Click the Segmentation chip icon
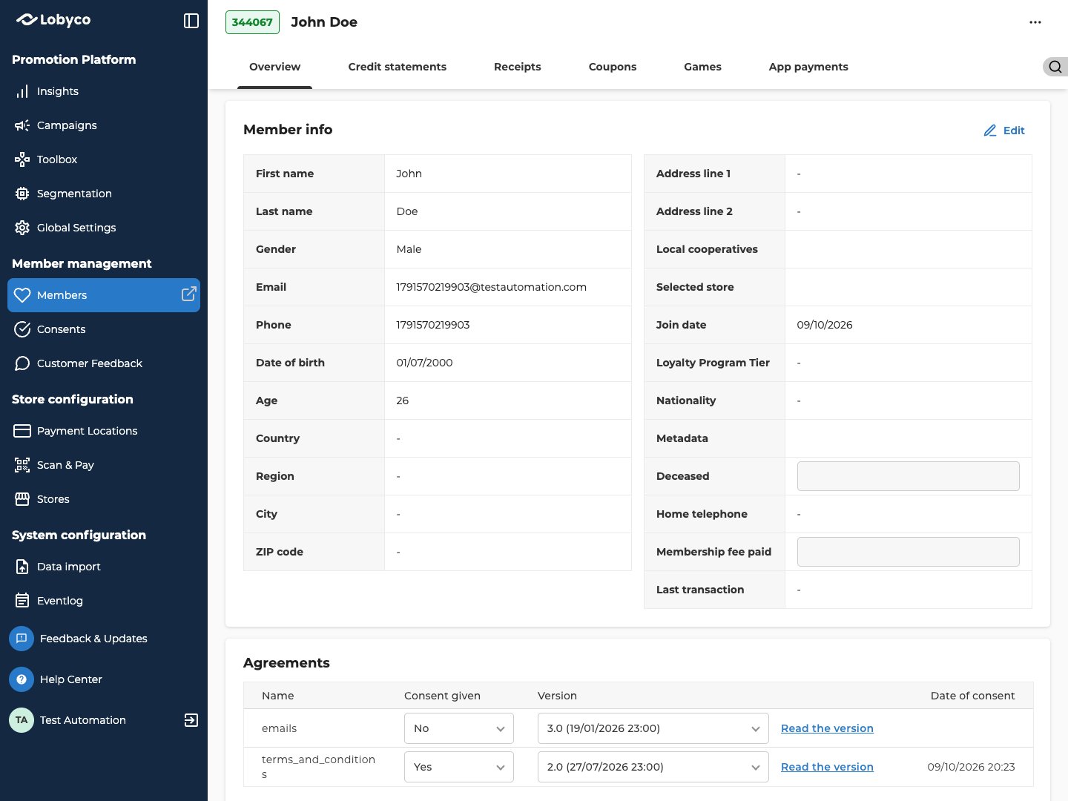This screenshot has height=801, width=1068. [22, 194]
